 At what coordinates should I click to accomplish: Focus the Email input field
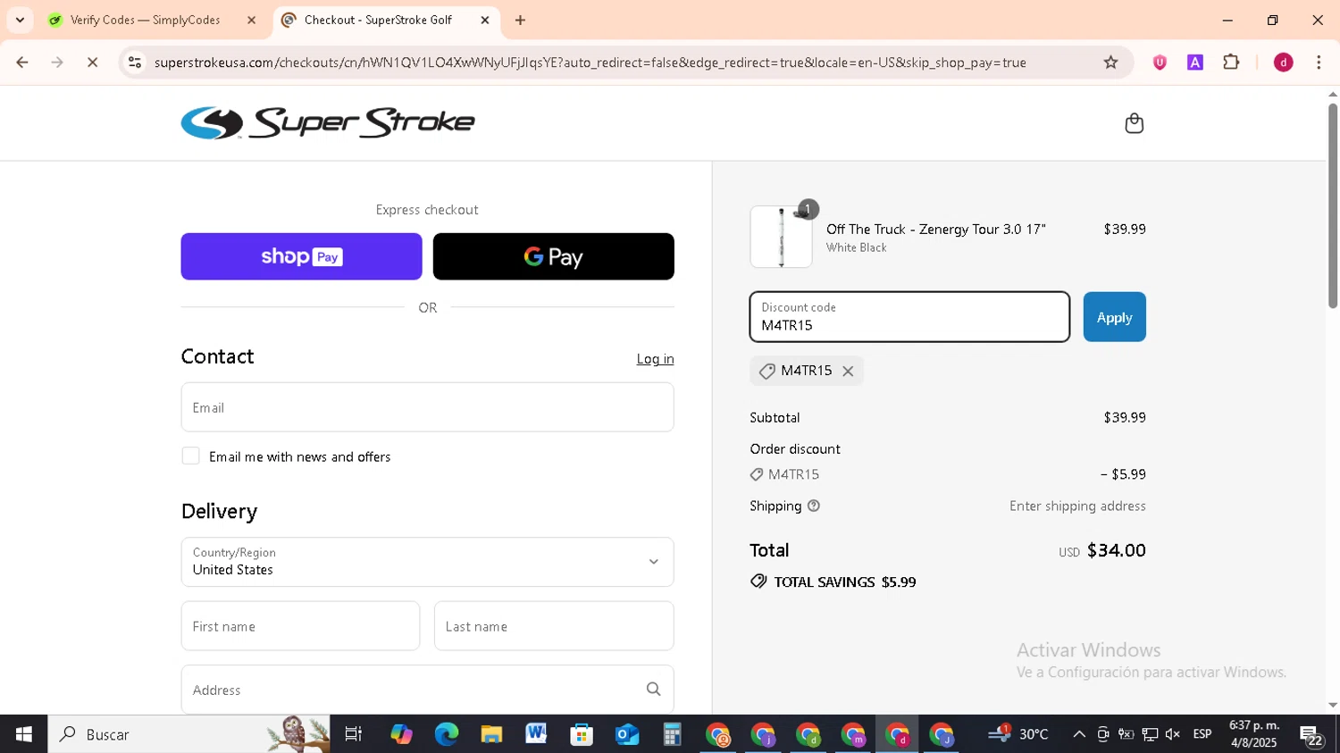click(x=427, y=407)
